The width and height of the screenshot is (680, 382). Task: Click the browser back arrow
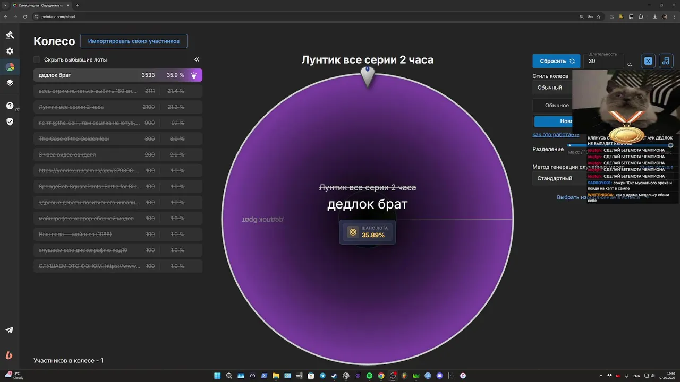tap(6, 16)
